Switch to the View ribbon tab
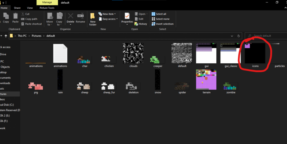The image size is (287, 144). pos(30,8)
